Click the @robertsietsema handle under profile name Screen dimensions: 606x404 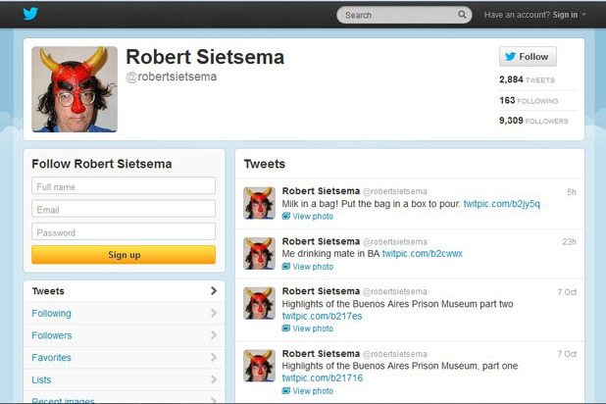172,76
